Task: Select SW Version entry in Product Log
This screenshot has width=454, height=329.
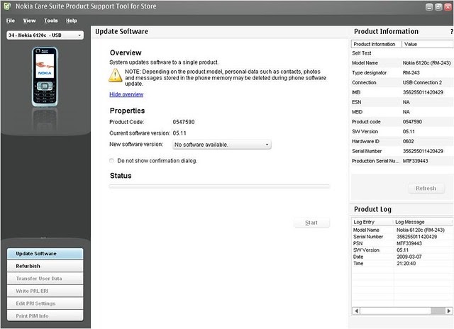Action: pyautogui.click(x=402, y=250)
